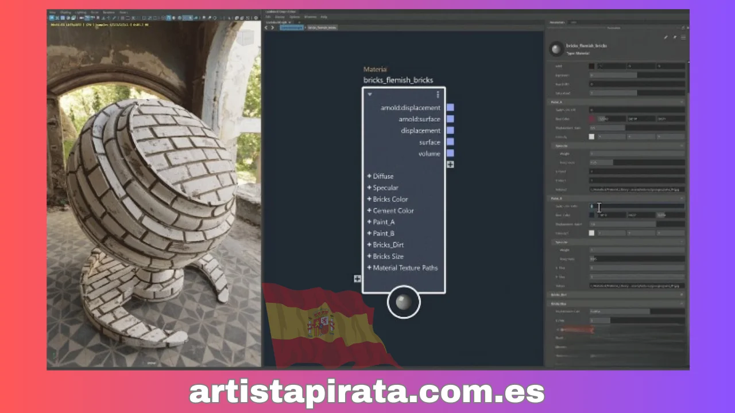Viewport: 735px width, 413px height.
Task: Expand the Paint_A group on the node
Action: pyautogui.click(x=369, y=222)
